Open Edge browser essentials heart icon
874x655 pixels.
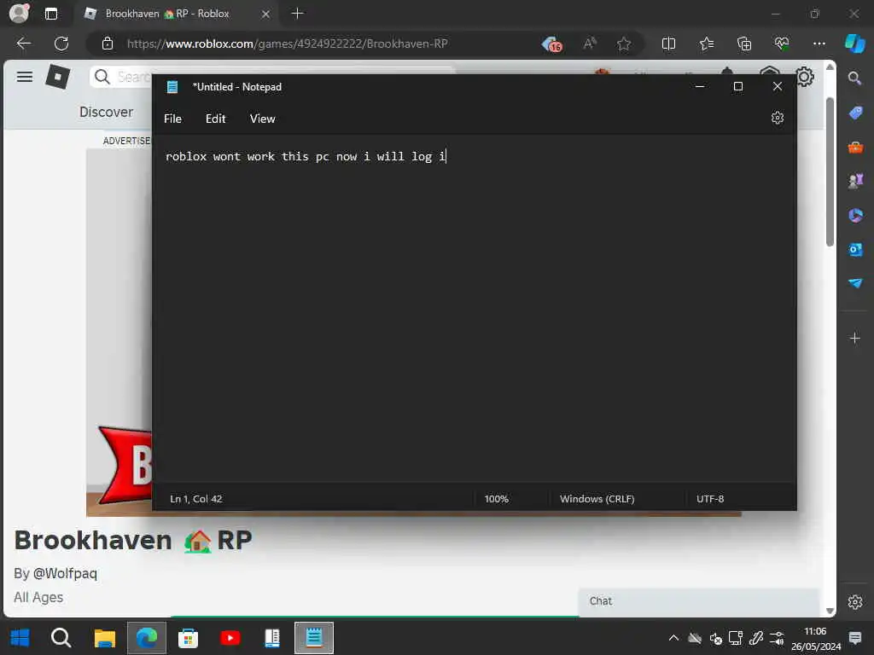(x=782, y=43)
